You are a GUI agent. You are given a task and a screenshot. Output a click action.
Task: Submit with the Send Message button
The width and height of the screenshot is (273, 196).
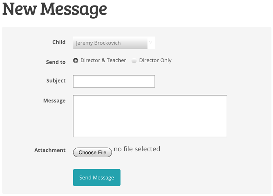click(x=97, y=178)
